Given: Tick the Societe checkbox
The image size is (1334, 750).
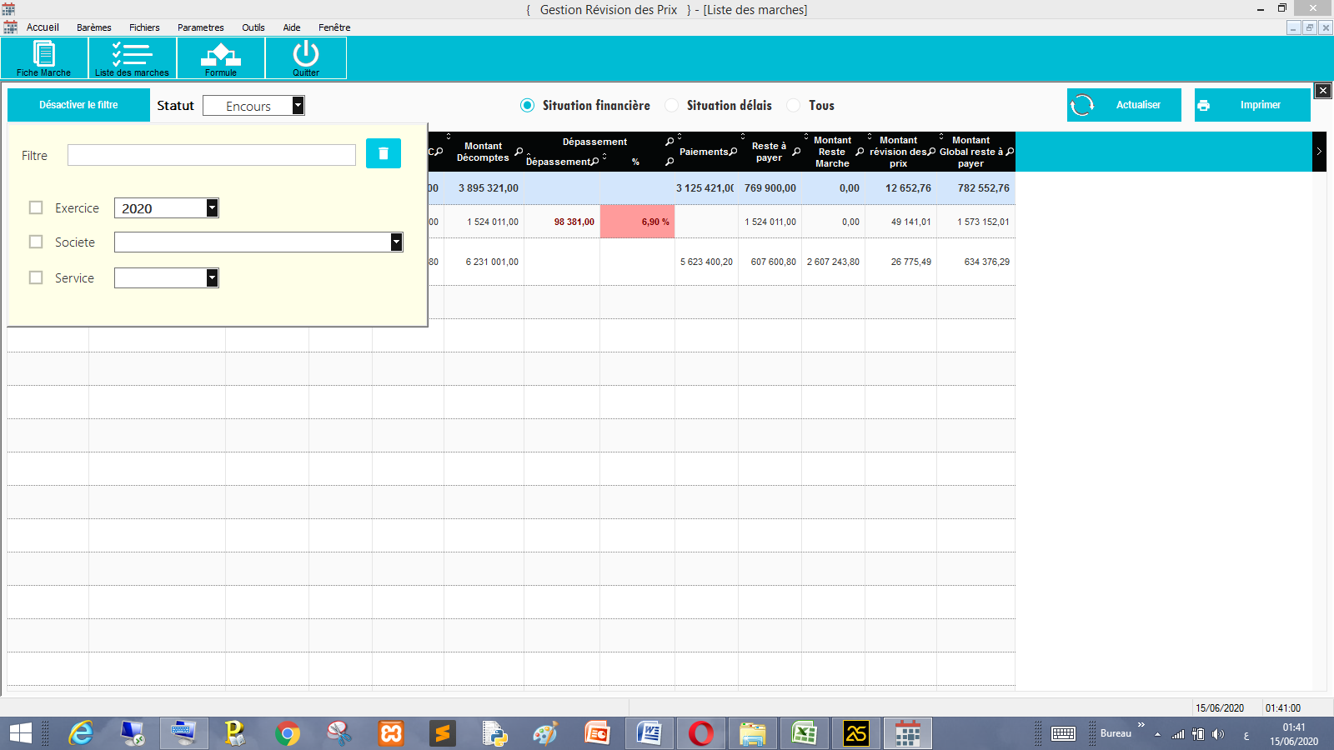Looking at the screenshot, I should tap(36, 242).
